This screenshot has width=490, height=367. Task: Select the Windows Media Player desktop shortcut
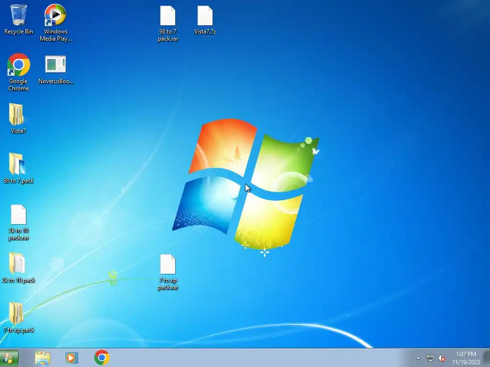pos(56,22)
